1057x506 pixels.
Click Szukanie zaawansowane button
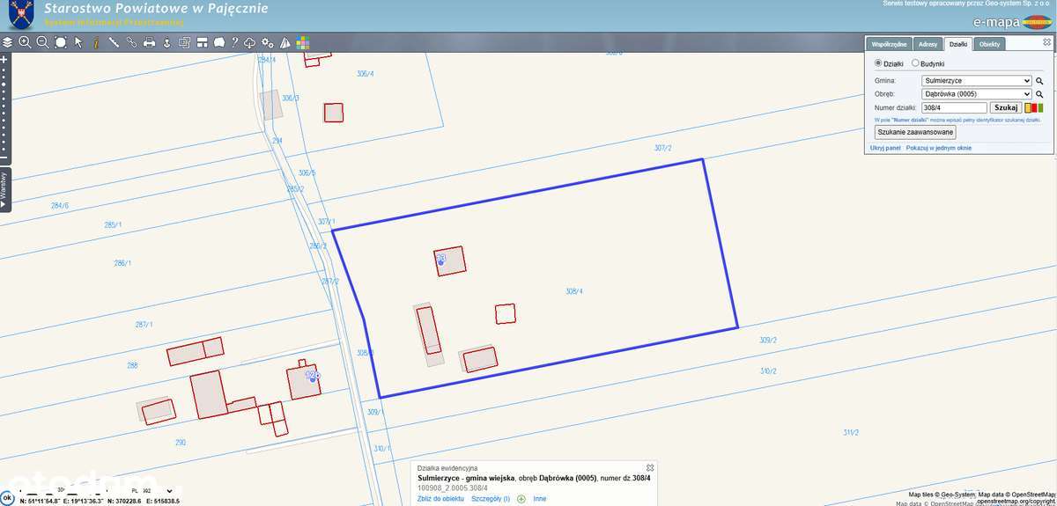click(915, 132)
